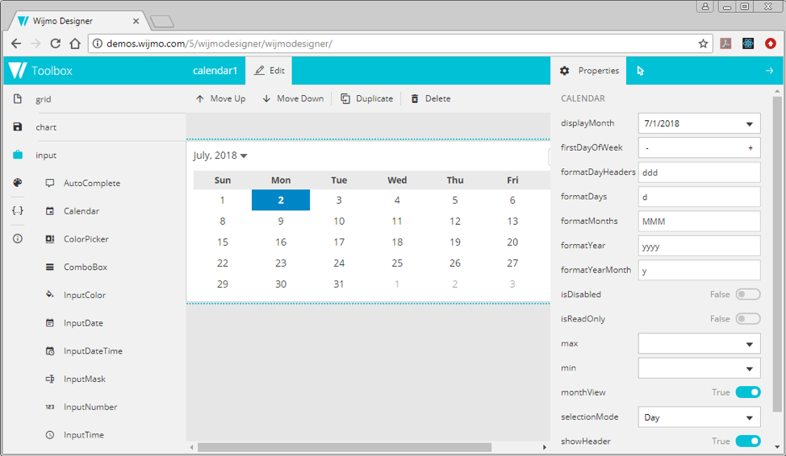Screen dimensions: 786x456
Task: Open the curly braces code icon
Action: (x=18, y=211)
